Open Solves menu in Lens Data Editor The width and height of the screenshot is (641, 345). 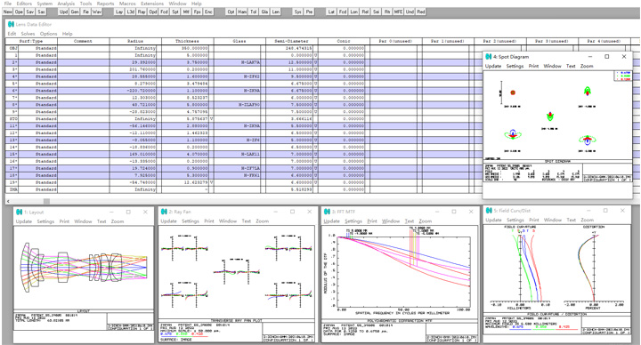pyautogui.click(x=28, y=34)
